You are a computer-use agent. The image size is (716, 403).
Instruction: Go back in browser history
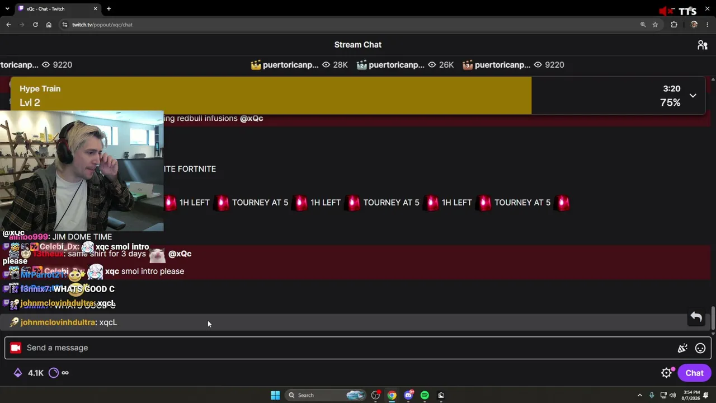click(x=8, y=25)
